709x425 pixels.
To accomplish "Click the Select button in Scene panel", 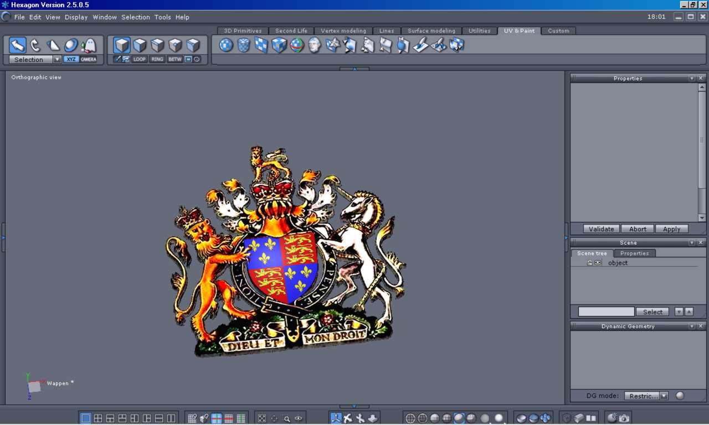I will (653, 312).
